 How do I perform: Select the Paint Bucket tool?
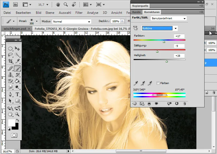[x=17, y=81]
